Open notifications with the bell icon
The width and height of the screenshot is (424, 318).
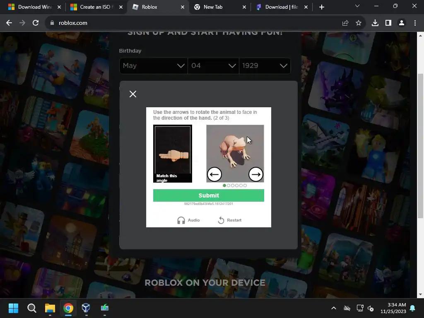413,308
